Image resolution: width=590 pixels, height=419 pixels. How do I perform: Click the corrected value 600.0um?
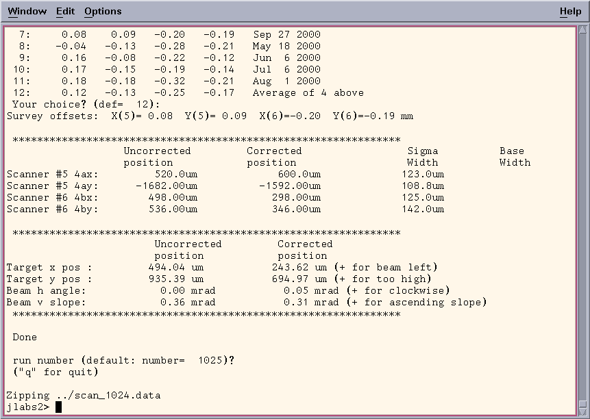pyautogui.click(x=299, y=175)
